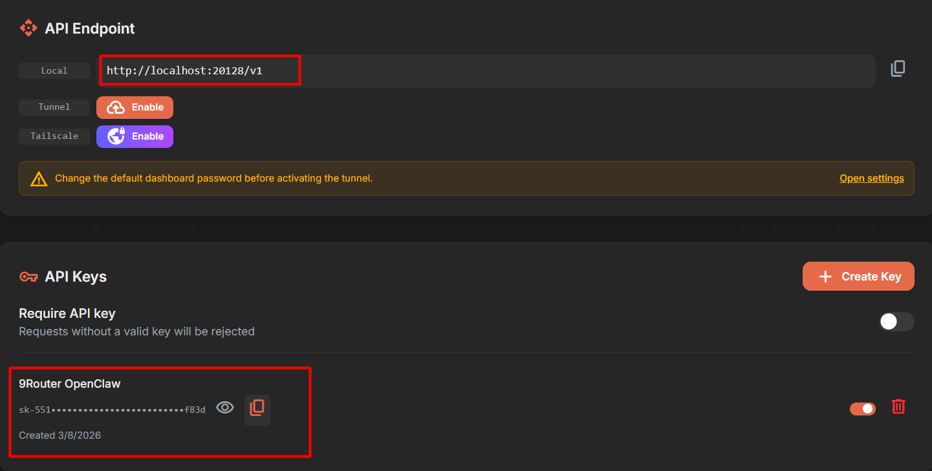The image size is (932, 471).
Task: Click the globe lock Tailscale icon
Action: pyautogui.click(x=116, y=136)
